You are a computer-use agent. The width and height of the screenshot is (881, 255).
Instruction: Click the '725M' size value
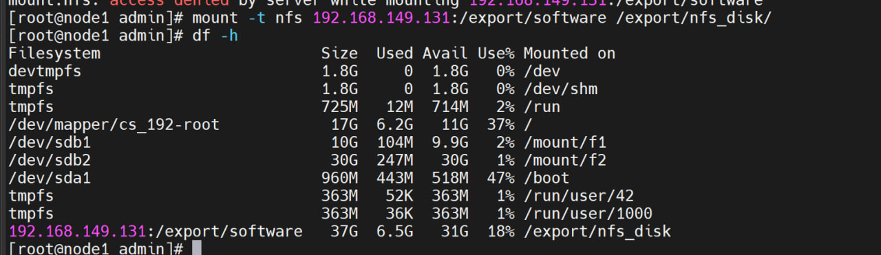(339, 107)
